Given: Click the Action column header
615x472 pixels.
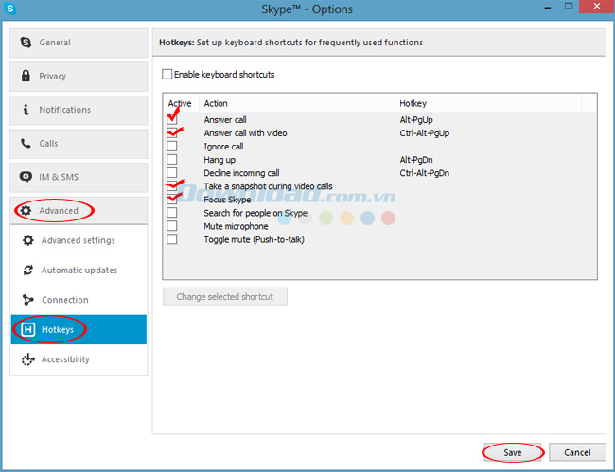Looking at the screenshot, I should pos(297,103).
